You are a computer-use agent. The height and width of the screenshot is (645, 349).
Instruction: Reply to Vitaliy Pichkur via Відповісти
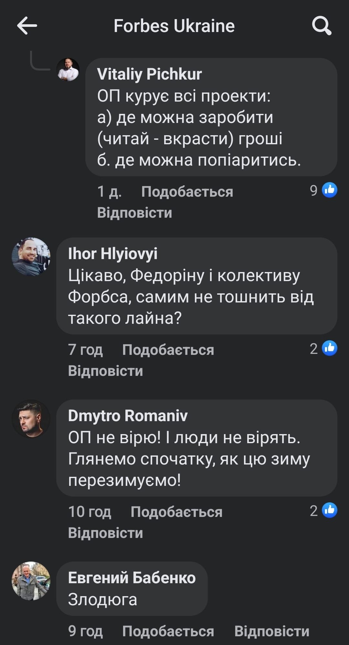(134, 213)
